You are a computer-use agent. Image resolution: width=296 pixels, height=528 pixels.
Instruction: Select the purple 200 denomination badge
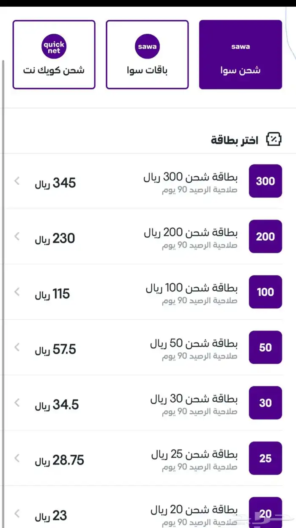[x=265, y=236]
